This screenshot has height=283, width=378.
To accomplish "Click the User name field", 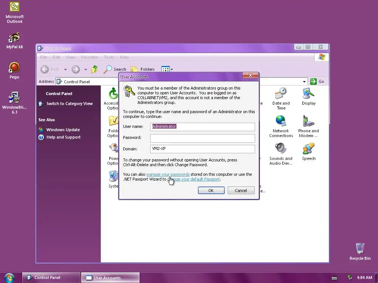I will 203,127.
